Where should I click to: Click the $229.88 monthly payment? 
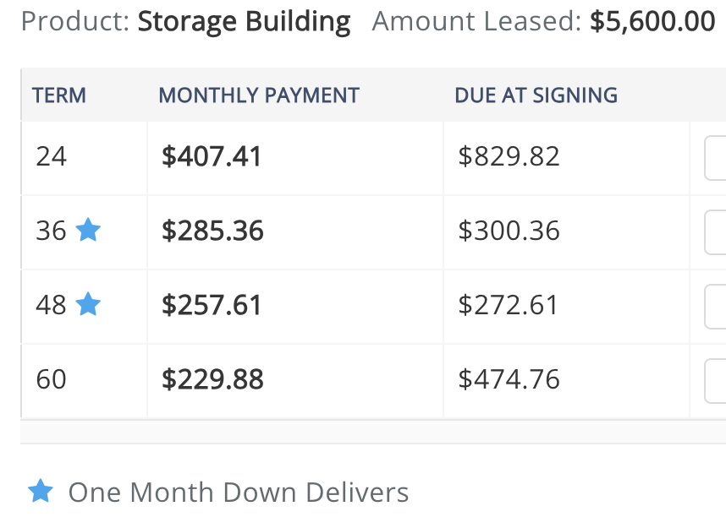point(212,379)
